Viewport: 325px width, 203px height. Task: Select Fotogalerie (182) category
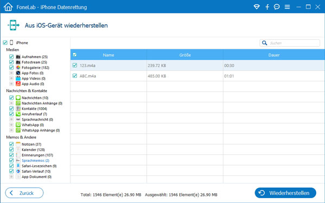(x=35, y=68)
